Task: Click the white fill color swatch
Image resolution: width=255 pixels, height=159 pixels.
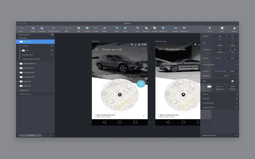Action: click(209, 86)
